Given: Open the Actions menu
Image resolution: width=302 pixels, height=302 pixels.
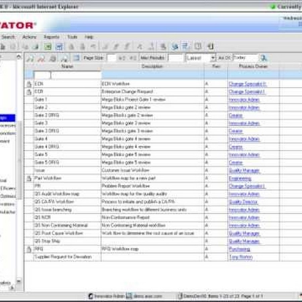Looking at the screenshot, I should tap(29, 37).
